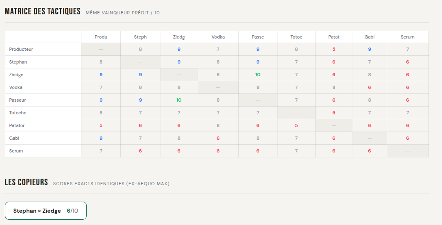The width and height of the screenshot is (442, 225).
Task: Click the Les Copieurs section heading
Action: pyautogui.click(x=26, y=182)
